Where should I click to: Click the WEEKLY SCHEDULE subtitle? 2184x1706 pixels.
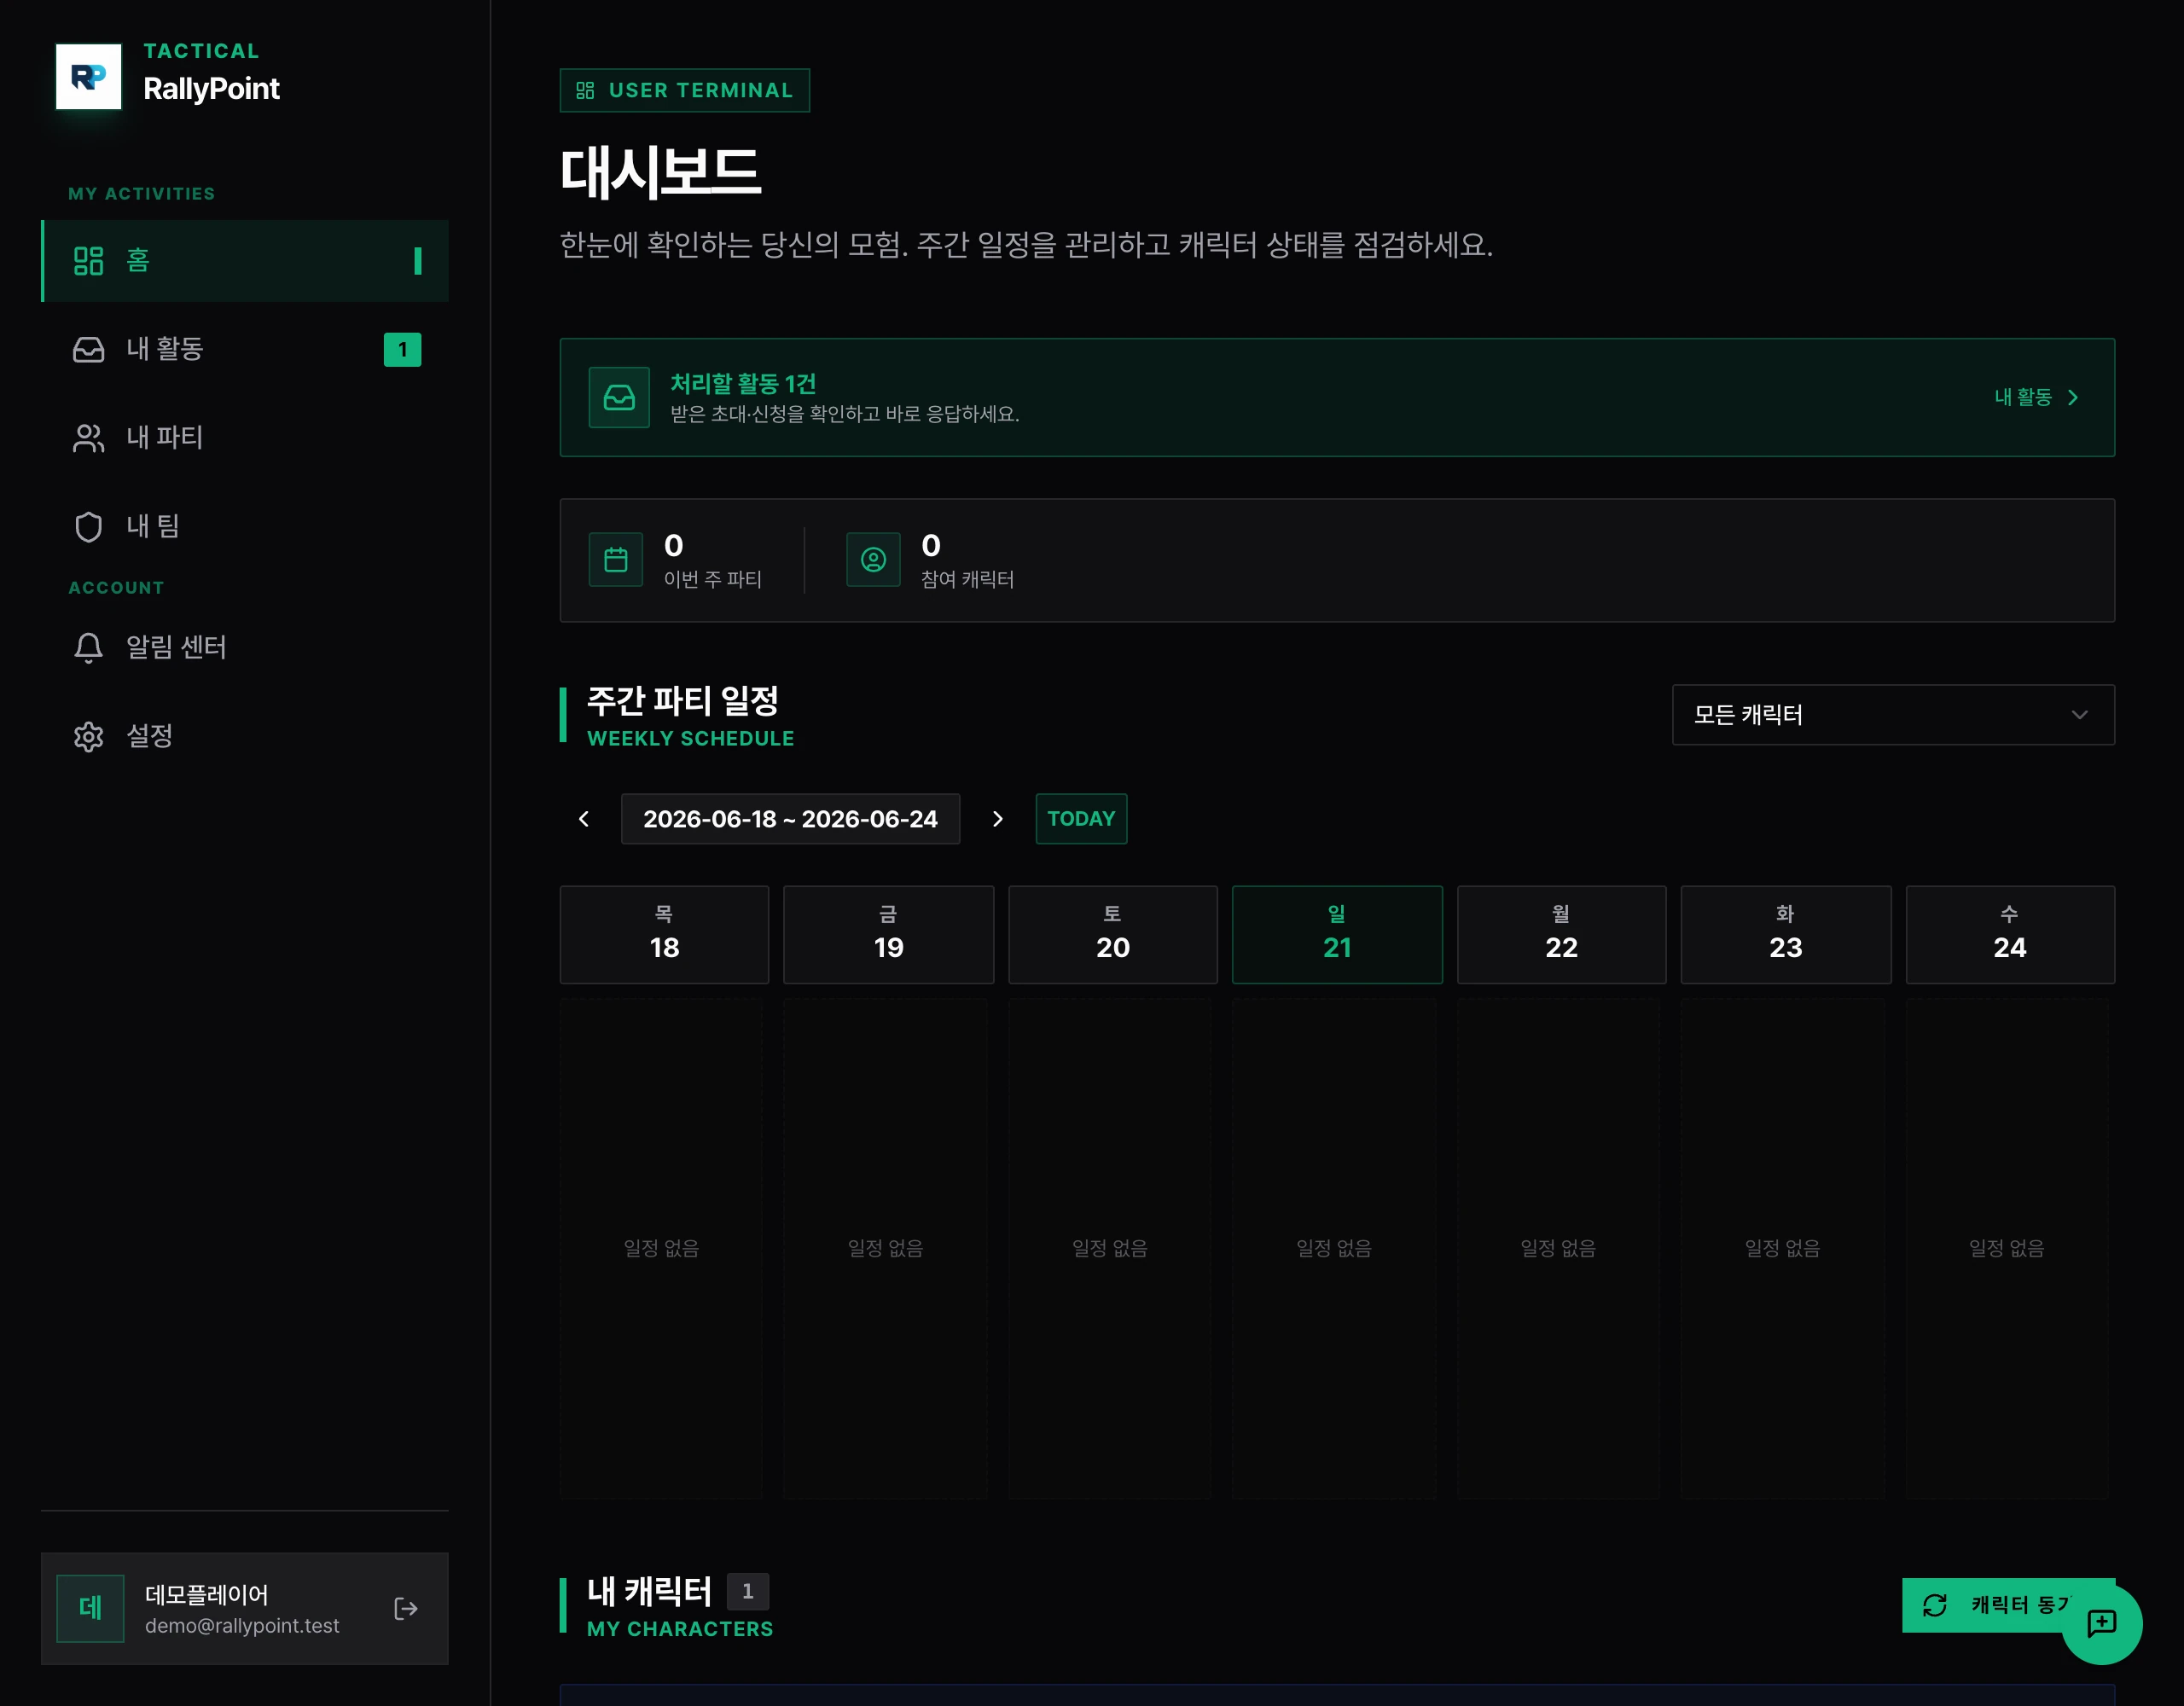click(x=690, y=738)
